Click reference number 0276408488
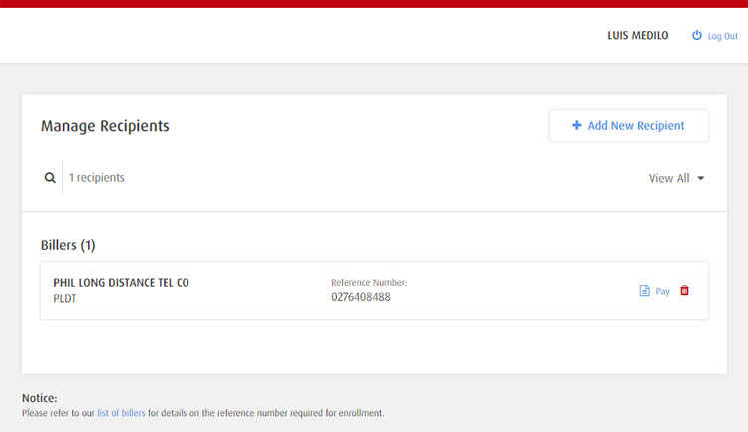748x432 pixels. 361,297
